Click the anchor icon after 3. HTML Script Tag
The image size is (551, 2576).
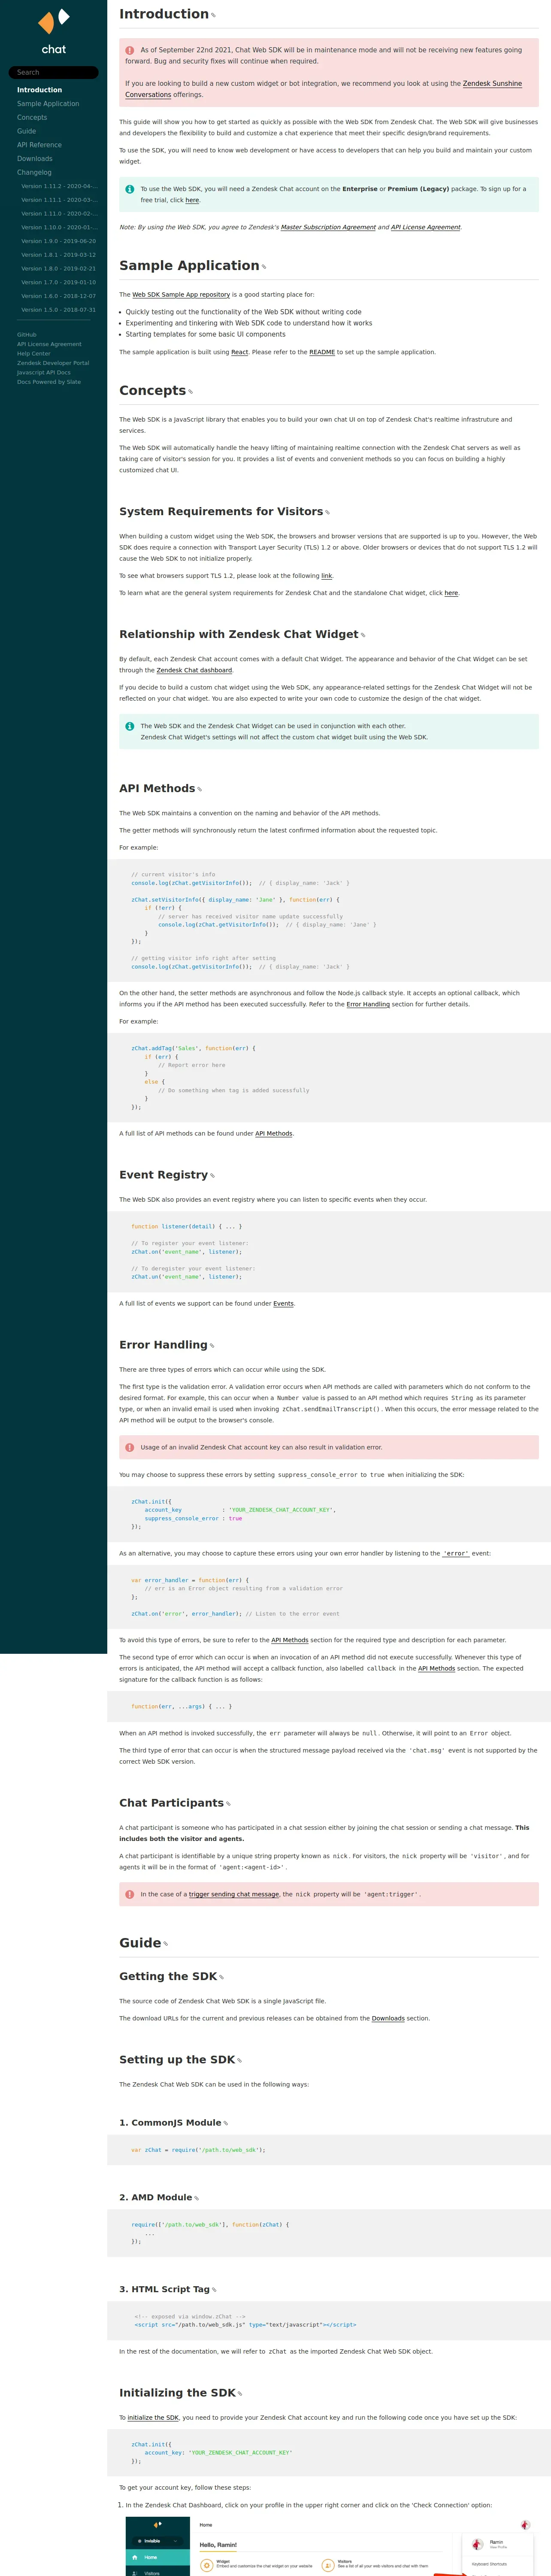pos(215,2290)
